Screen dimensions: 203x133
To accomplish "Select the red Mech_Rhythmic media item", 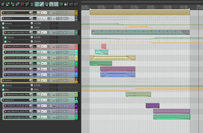I will pyautogui.click(x=104, y=46).
